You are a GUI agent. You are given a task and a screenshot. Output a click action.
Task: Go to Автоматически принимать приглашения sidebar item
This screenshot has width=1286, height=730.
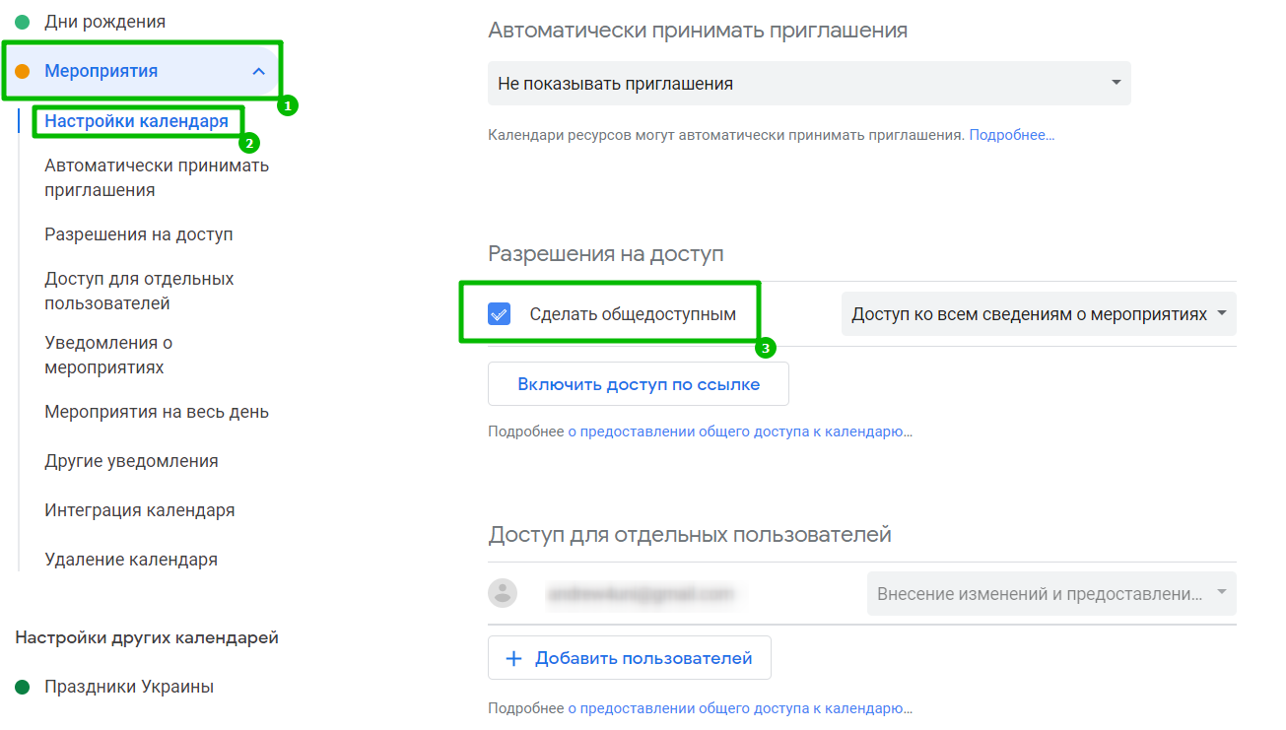click(x=157, y=178)
